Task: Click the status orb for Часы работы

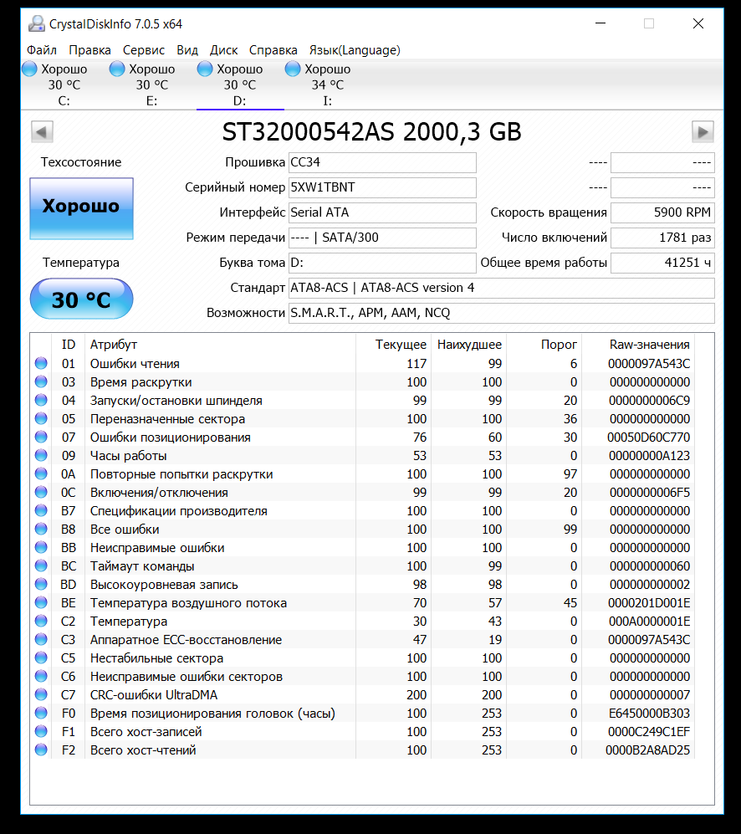Action: [x=41, y=455]
